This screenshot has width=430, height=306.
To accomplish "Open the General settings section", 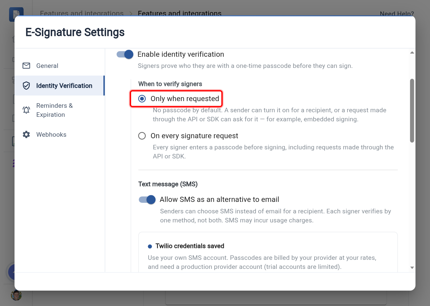I will (60, 66).
